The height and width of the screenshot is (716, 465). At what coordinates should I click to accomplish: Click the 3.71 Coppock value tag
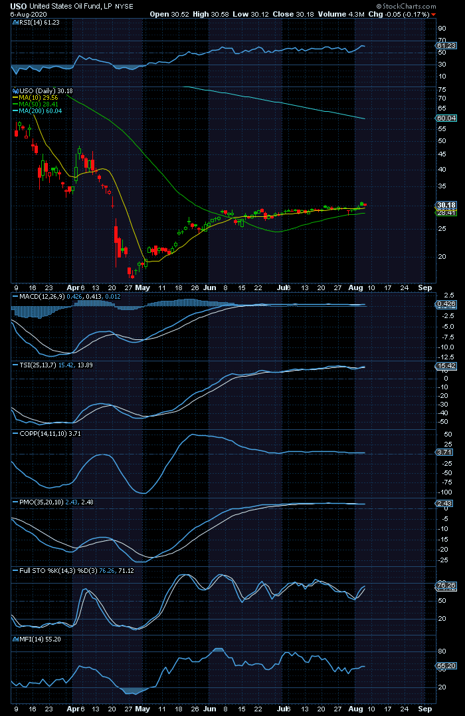point(444,452)
